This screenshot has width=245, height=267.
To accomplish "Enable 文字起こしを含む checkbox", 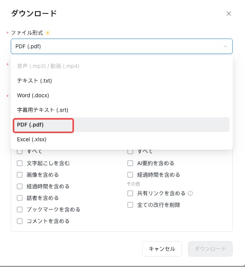I will pos(20,163).
